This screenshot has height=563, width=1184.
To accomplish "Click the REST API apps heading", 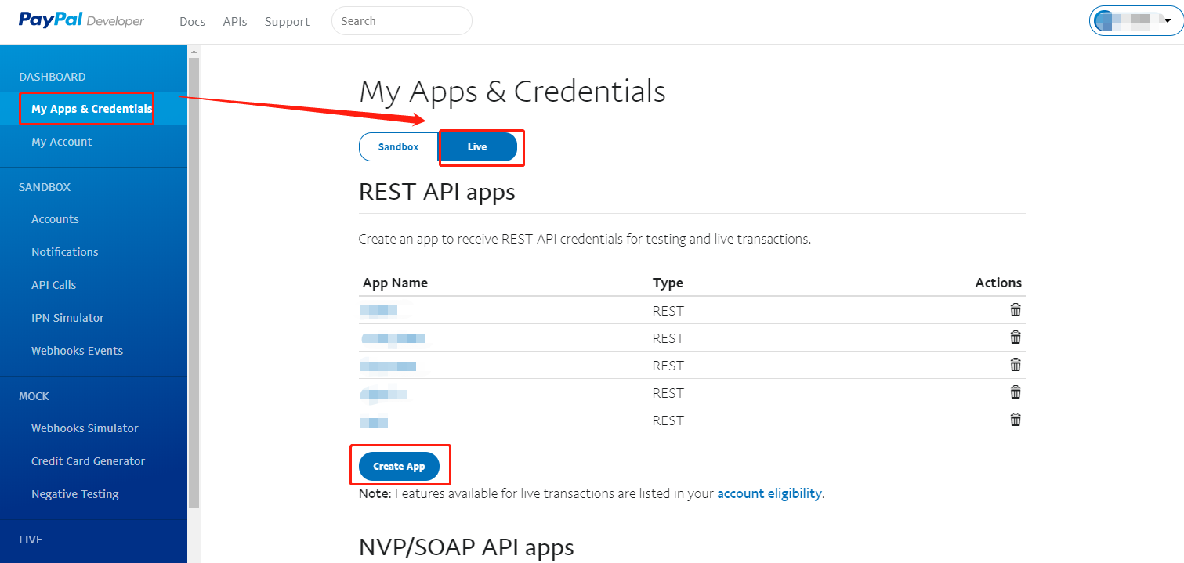I will (x=436, y=192).
